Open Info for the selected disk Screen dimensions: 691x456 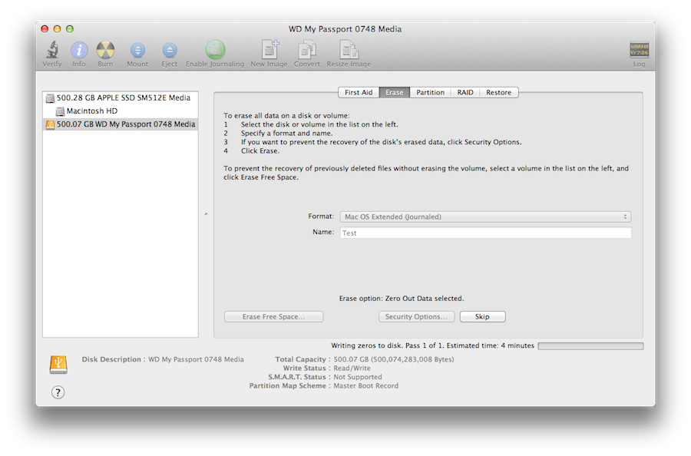(x=79, y=50)
